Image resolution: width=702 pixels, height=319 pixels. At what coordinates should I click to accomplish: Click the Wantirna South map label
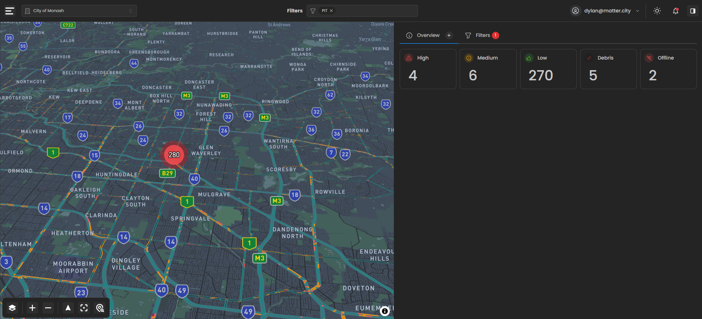coord(279,144)
